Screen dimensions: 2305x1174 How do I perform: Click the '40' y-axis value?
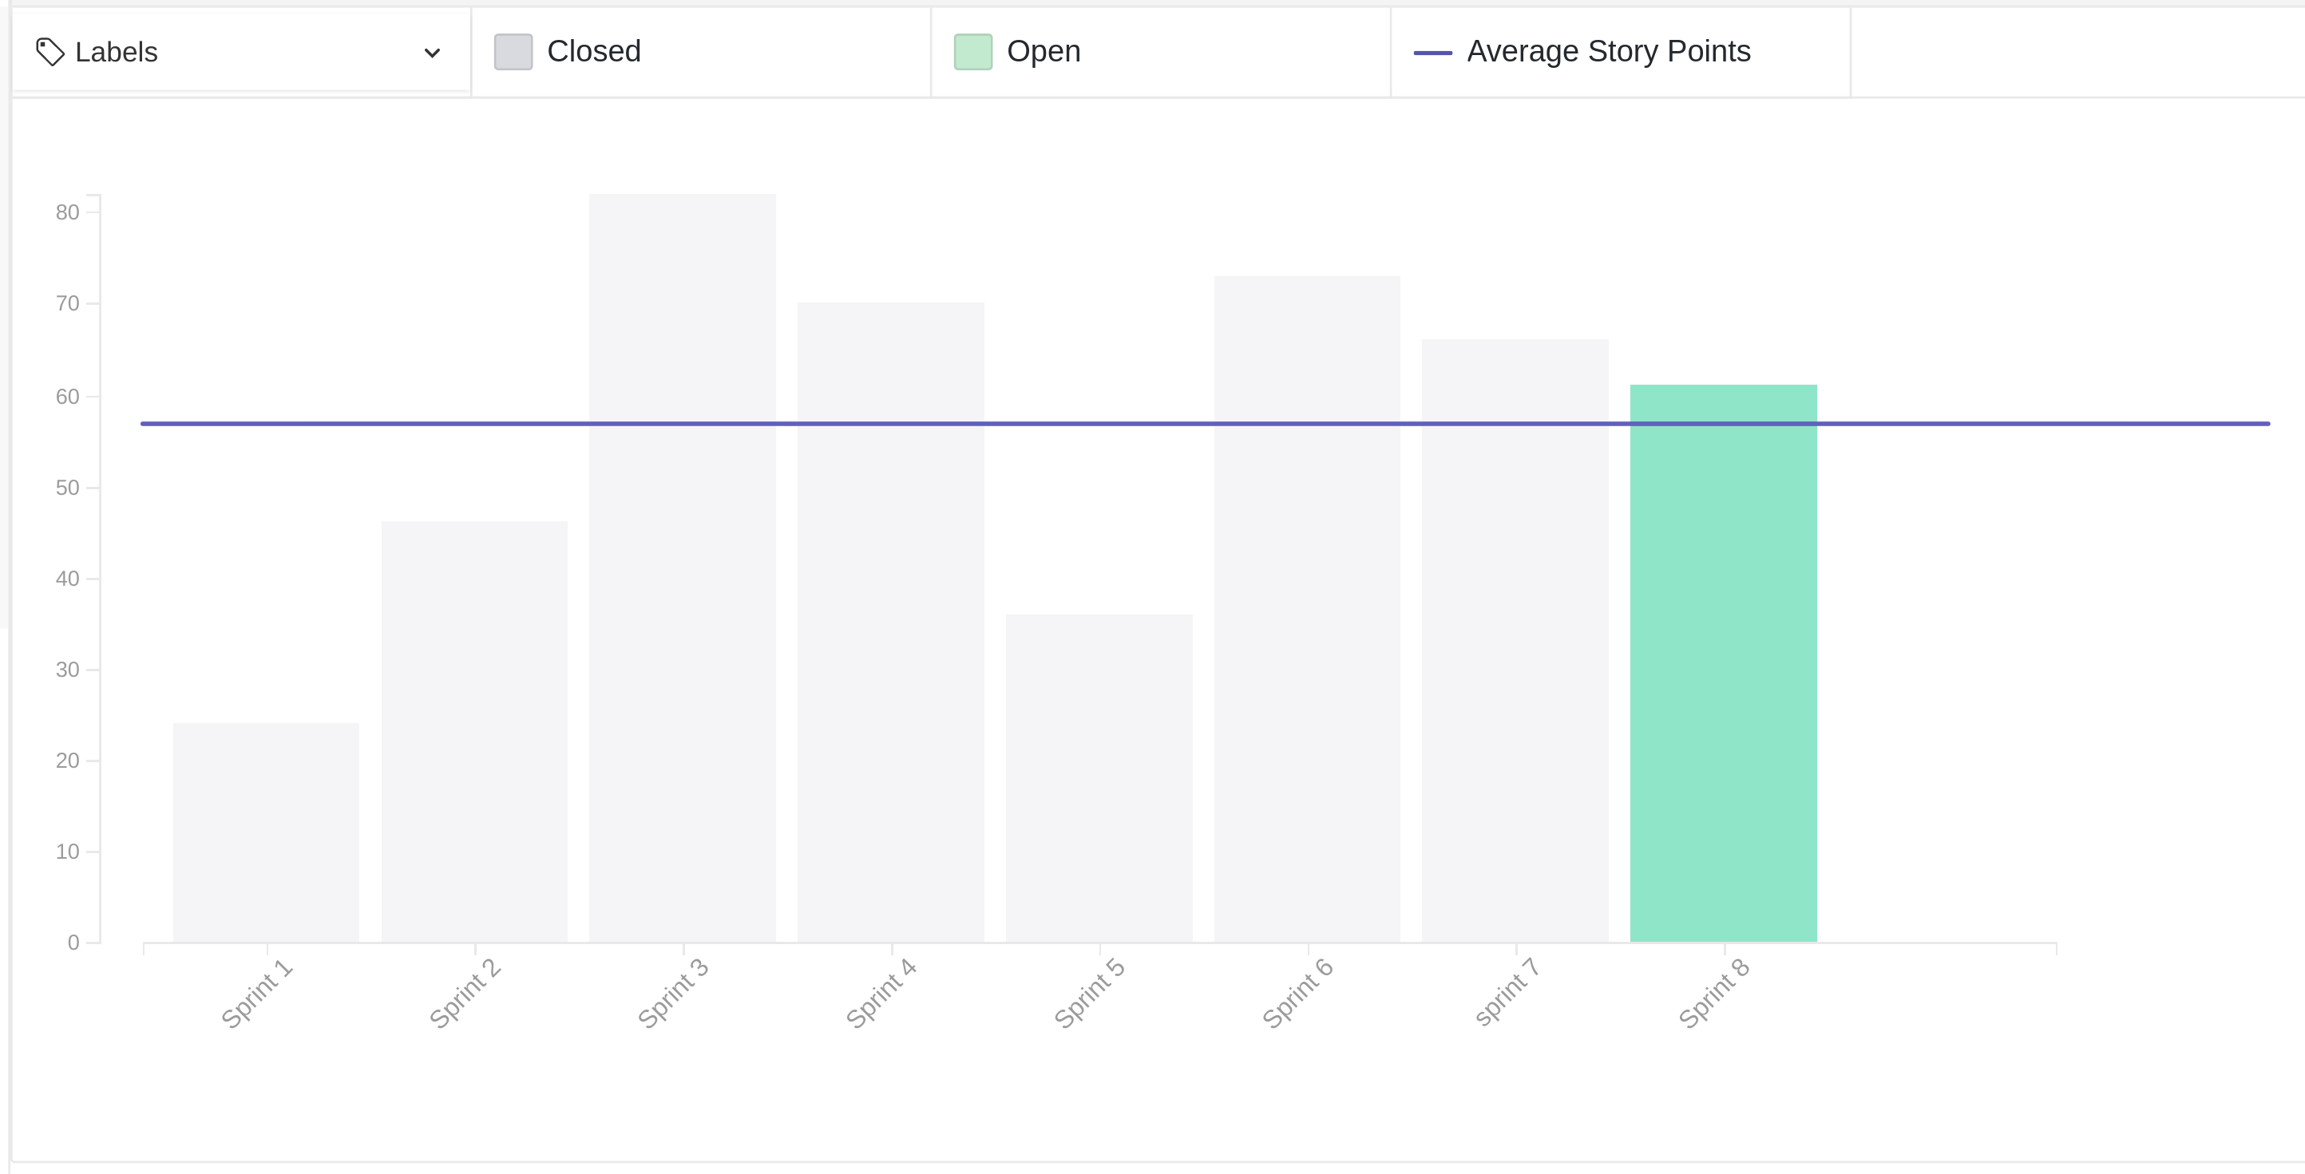pyautogui.click(x=67, y=579)
